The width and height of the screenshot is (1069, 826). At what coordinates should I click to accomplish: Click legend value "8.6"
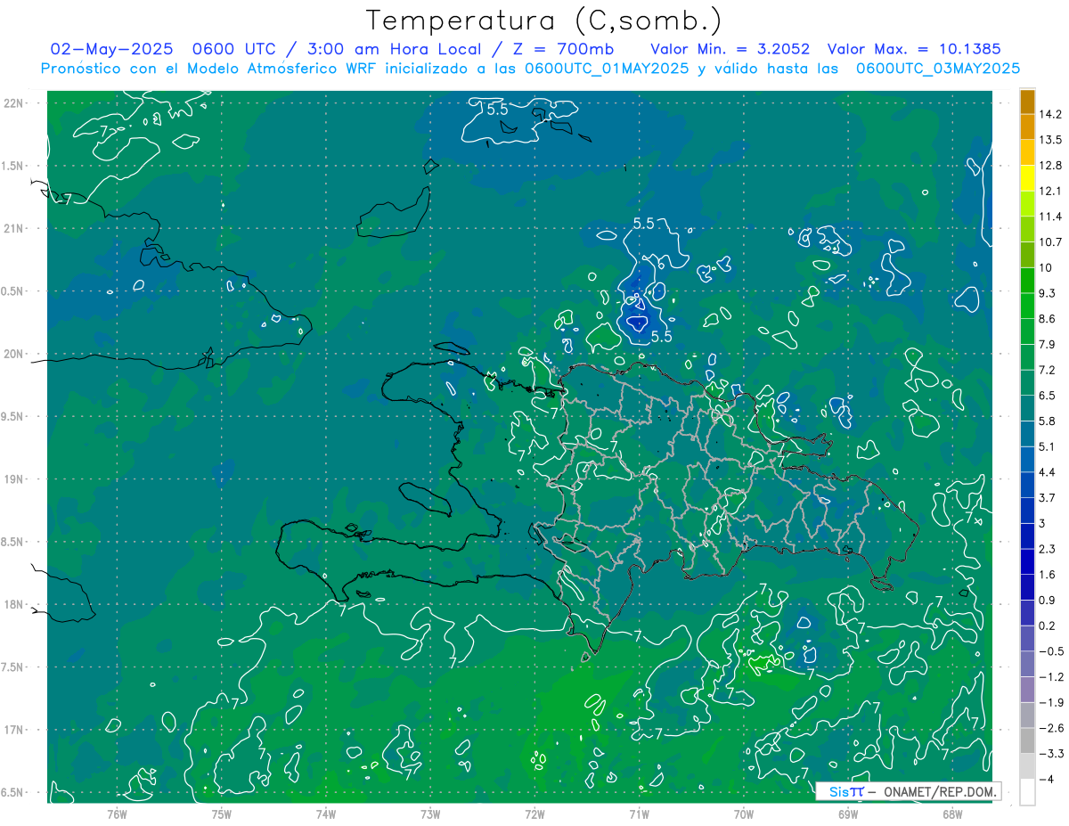click(x=1048, y=319)
